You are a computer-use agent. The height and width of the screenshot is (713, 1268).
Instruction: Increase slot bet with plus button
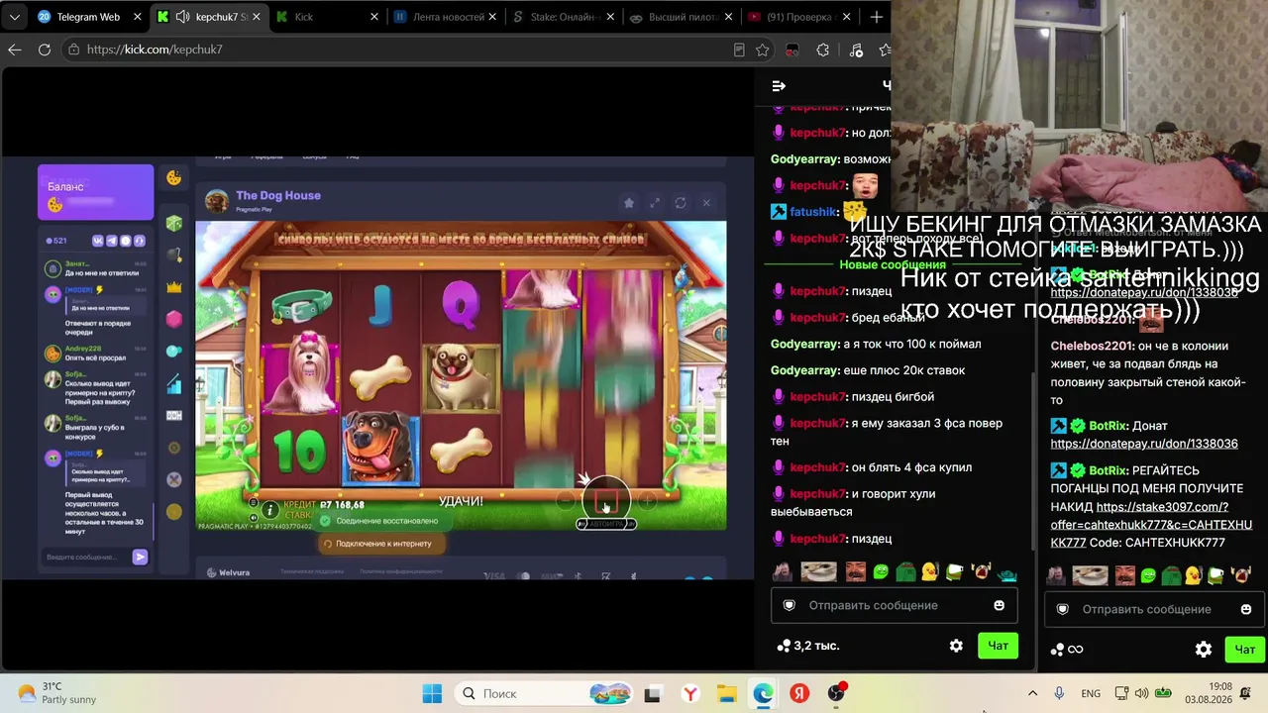click(646, 501)
